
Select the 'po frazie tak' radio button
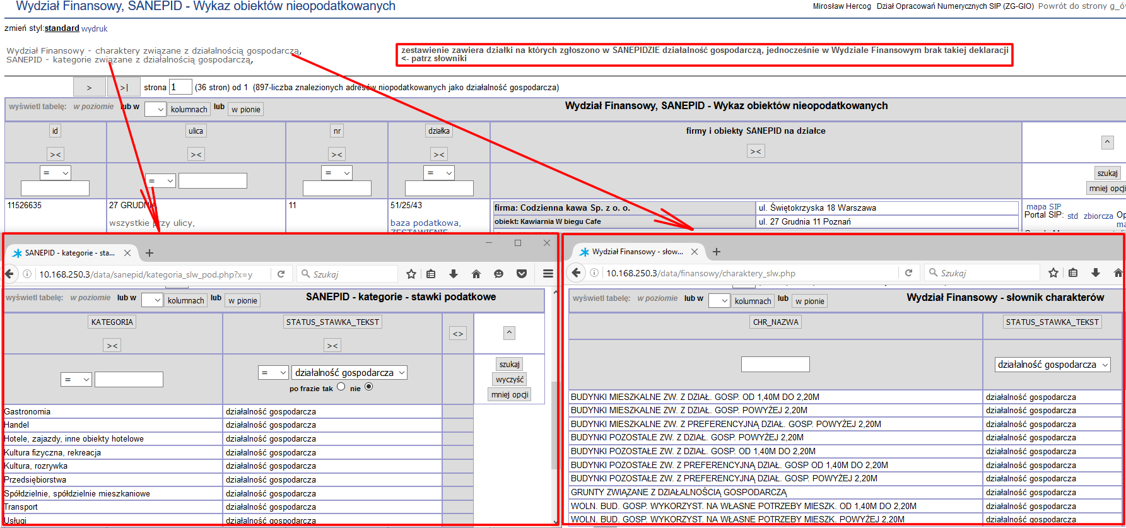coord(341,387)
